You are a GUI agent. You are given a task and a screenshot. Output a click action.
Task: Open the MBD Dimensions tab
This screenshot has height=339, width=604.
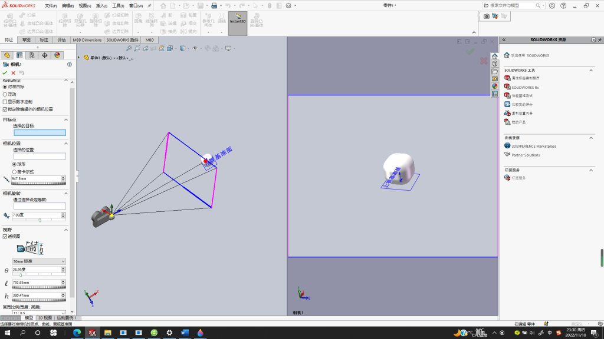87,40
